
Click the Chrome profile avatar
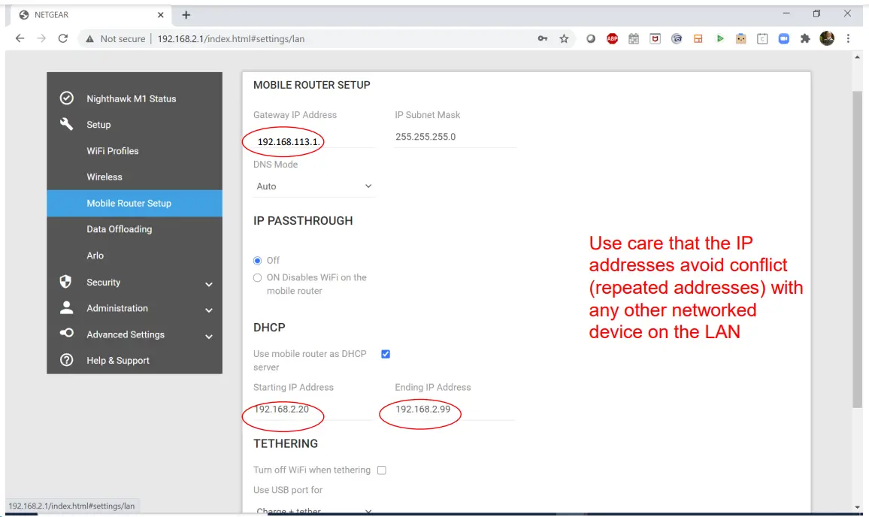(827, 38)
